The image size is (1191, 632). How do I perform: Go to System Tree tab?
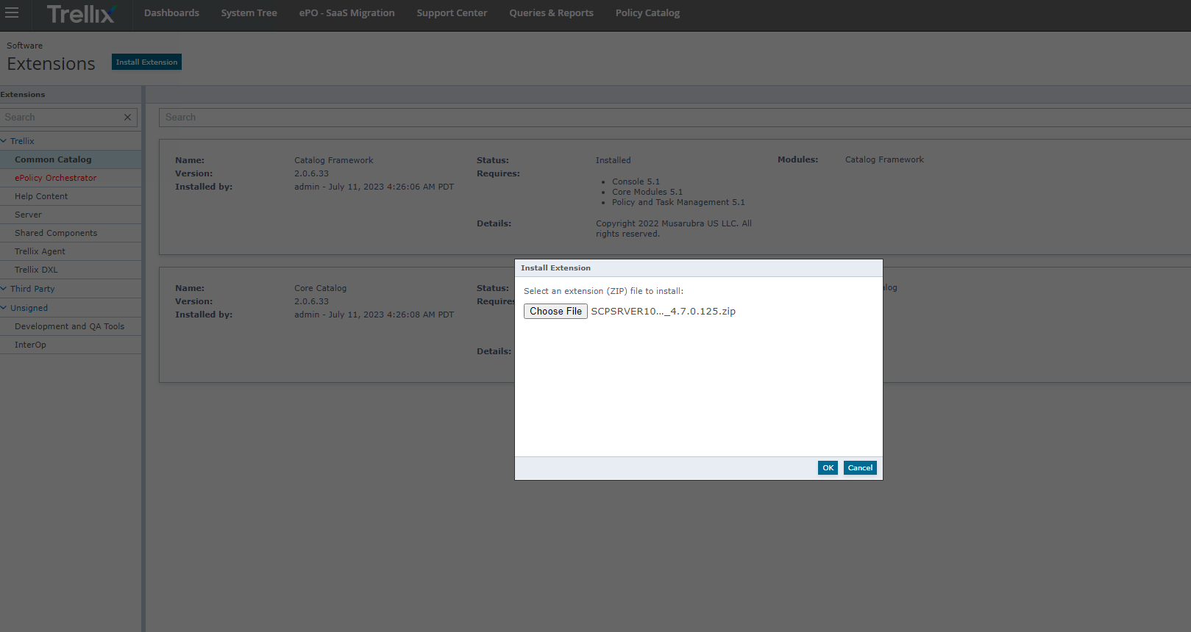click(249, 13)
